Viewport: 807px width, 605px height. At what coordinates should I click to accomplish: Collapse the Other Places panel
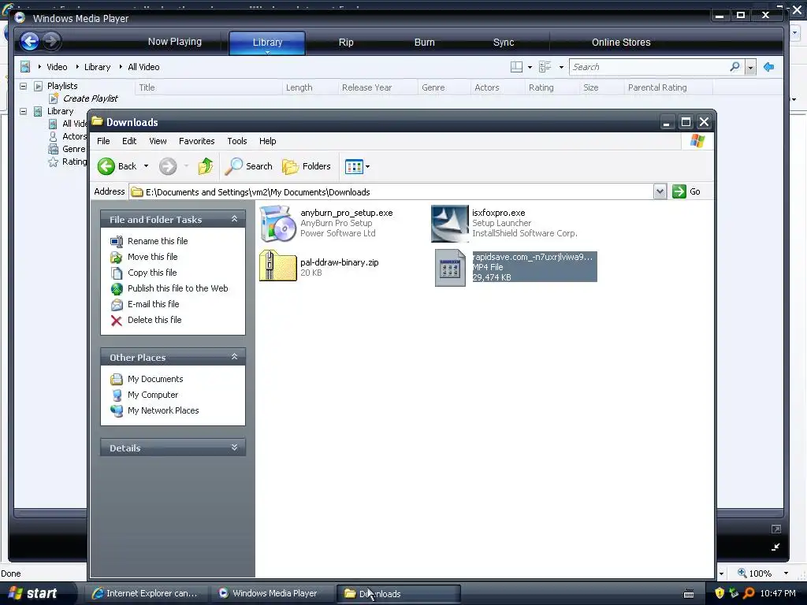click(234, 357)
